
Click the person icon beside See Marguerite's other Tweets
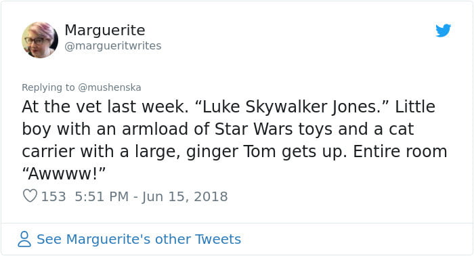[x=24, y=239]
